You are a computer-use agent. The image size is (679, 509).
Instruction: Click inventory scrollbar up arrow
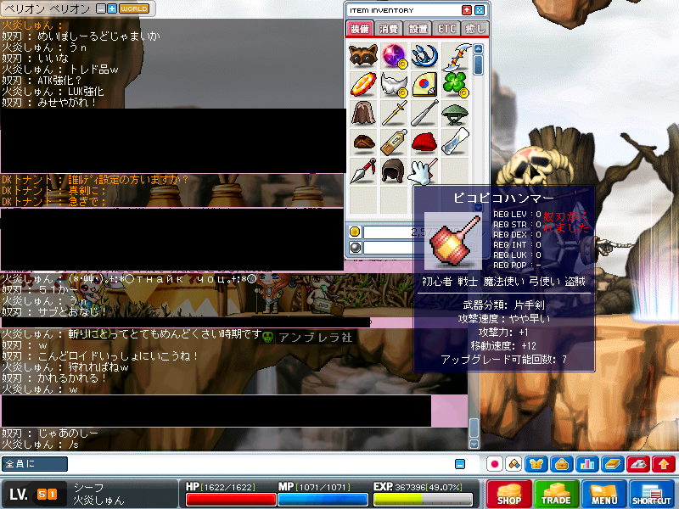[x=478, y=48]
